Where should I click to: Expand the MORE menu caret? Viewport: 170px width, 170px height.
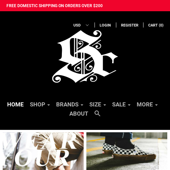point(156,105)
